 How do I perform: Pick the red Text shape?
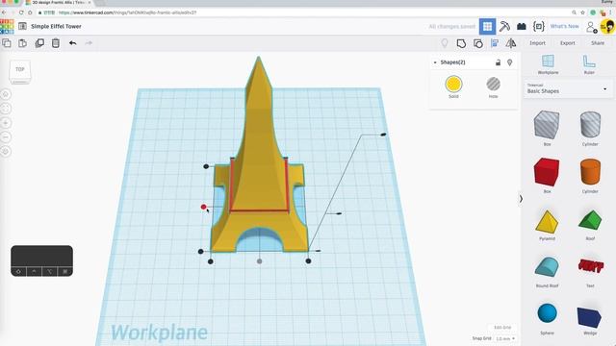click(x=590, y=266)
